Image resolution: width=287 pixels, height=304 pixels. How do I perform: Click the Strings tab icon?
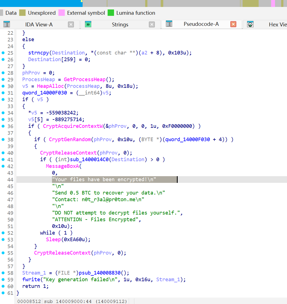tap(88, 24)
